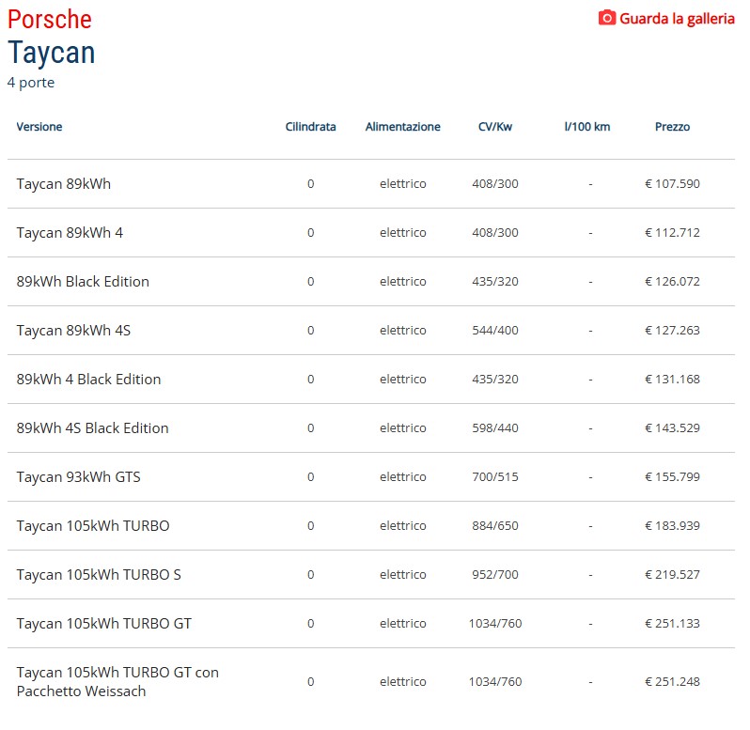The height and width of the screenshot is (730, 750).
Task: Click the price € 143.529
Action: pyautogui.click(x=672, y=427)
